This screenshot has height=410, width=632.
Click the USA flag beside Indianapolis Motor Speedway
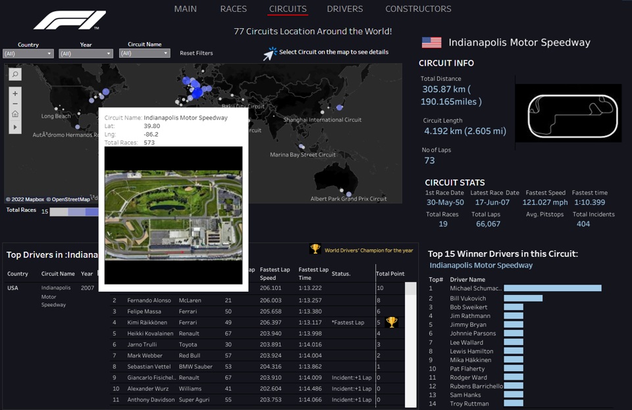click(x=431, y=42)
